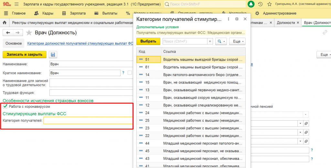Click the Категория получателей input field
The image size is (331, 168).
tap(88, 121)
